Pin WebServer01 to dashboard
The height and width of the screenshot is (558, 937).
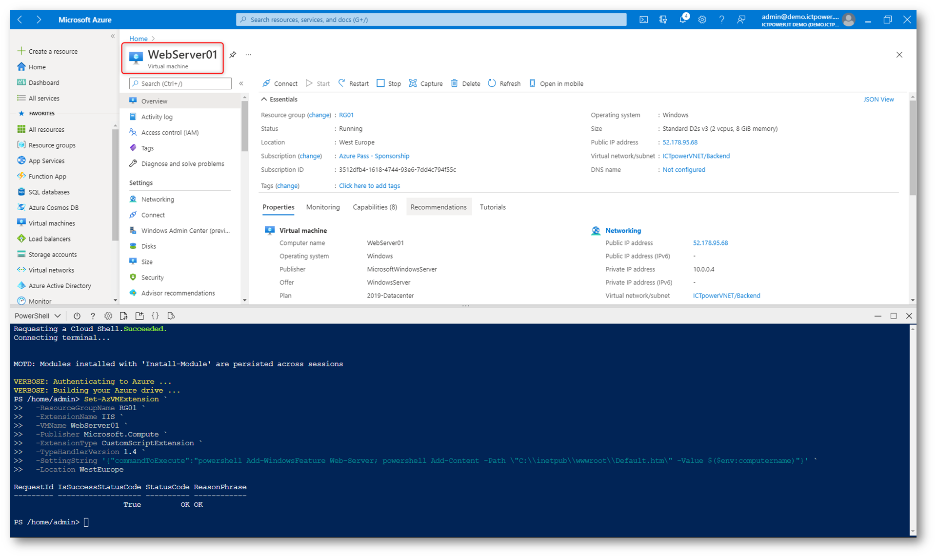[233, 55]
